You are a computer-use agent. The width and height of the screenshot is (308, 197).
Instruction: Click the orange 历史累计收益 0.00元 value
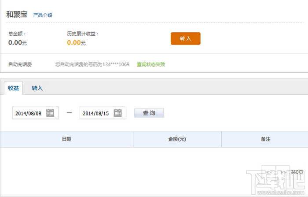[x=76, y=42]
